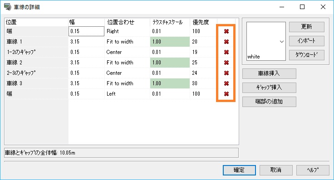Delete the first 端 row with red X
Screen dimensions: 334x180
click(x=226, y=31)
